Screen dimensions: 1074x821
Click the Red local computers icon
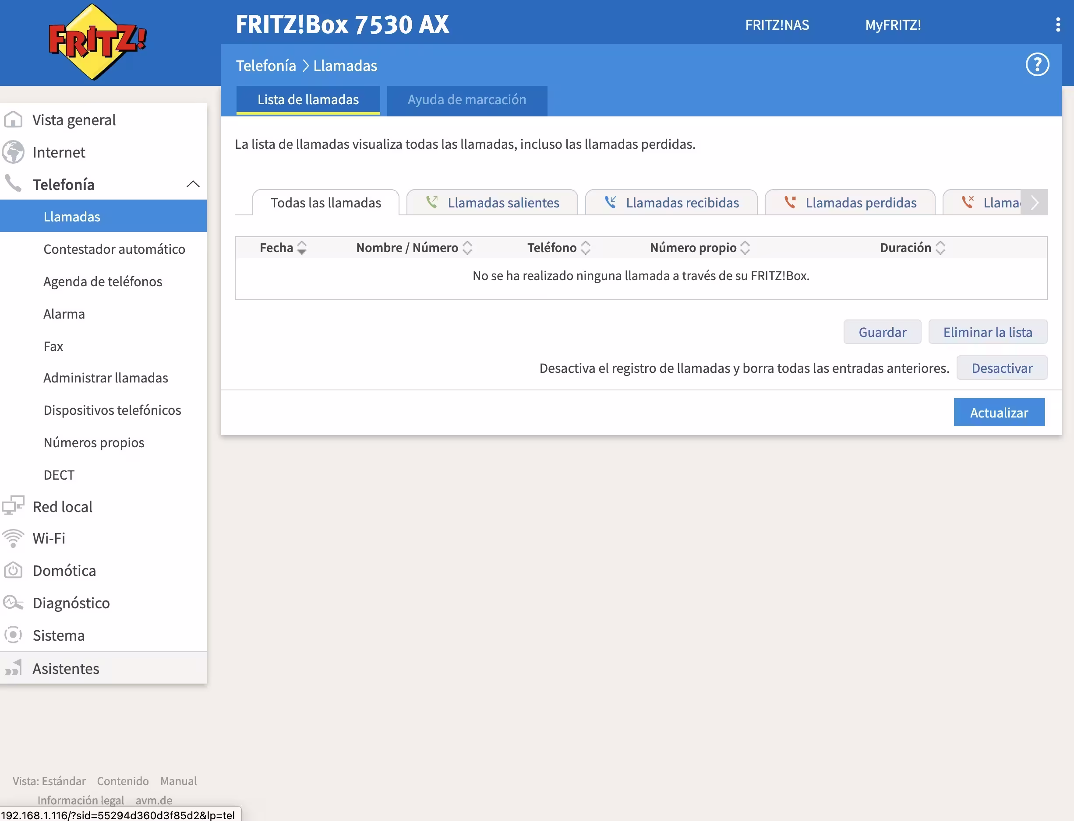[x=13, y=506]
